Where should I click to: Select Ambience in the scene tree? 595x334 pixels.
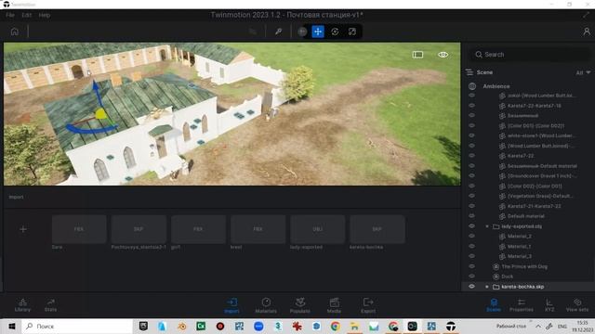[x=496, y=86]
